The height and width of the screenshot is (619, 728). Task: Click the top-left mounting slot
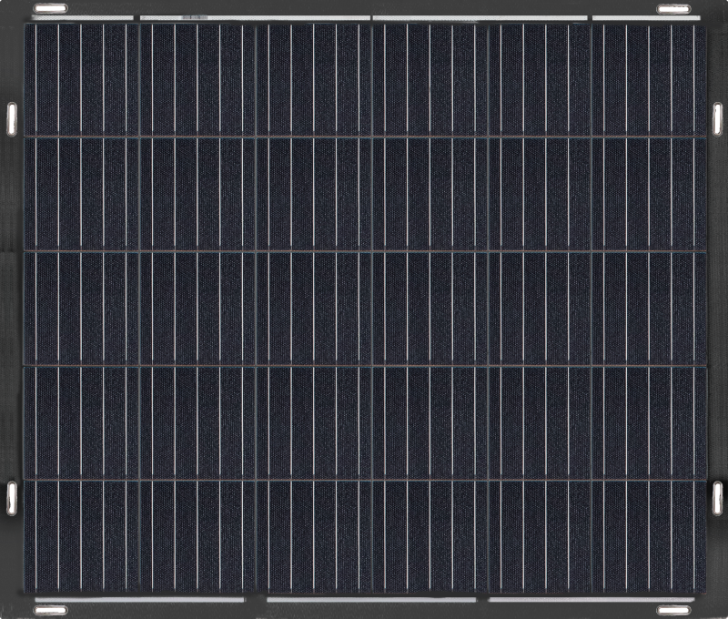[x=50, y=12]
